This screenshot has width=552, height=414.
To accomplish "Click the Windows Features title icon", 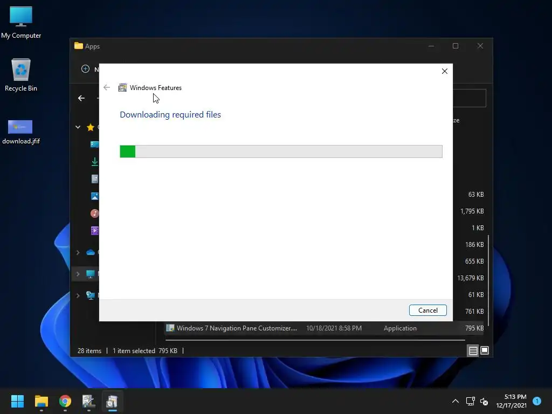I will (122, 88).
